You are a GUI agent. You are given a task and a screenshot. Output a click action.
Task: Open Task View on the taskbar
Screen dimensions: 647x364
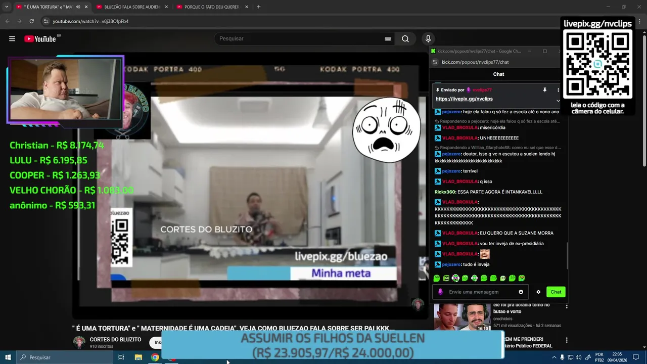pyautogui.click(x=121, y=357)
